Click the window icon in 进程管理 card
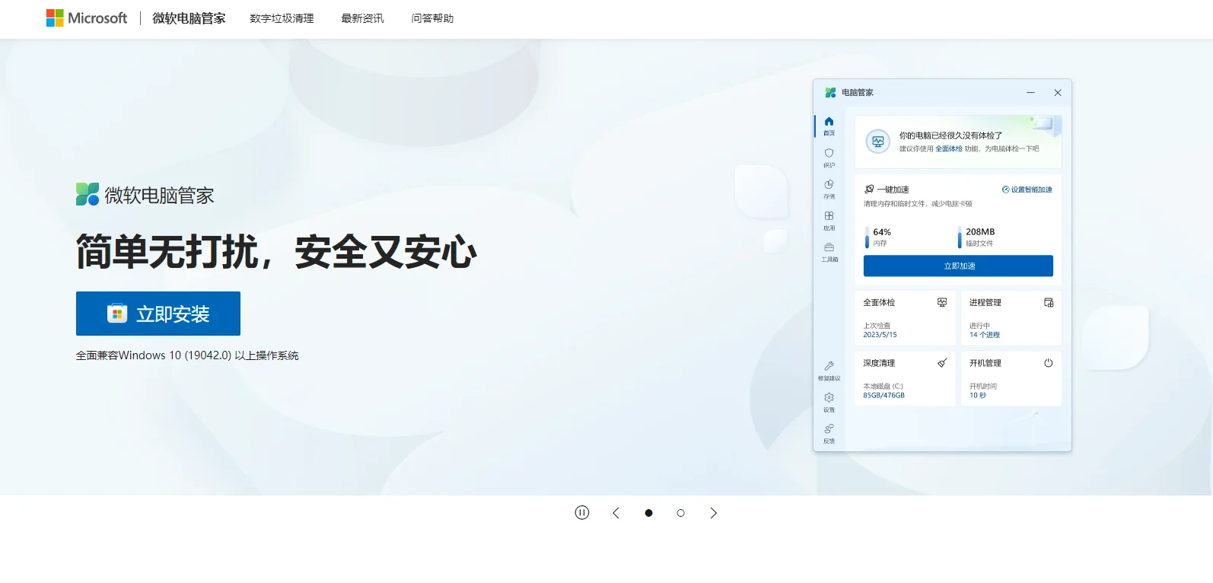The image size is (1213, 583). (1049, 302)
